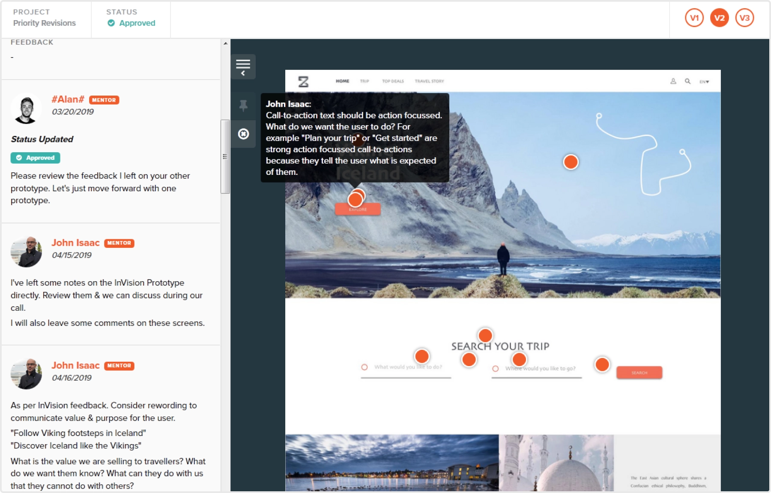
Task: Click the circled X hide-comments icon
Action: pyautogui.click(x=243, y=134)
